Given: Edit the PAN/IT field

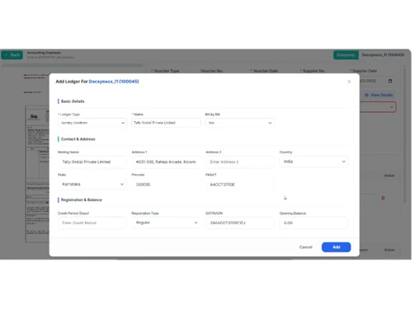Looking at the screenshot, I should [240, 185].
